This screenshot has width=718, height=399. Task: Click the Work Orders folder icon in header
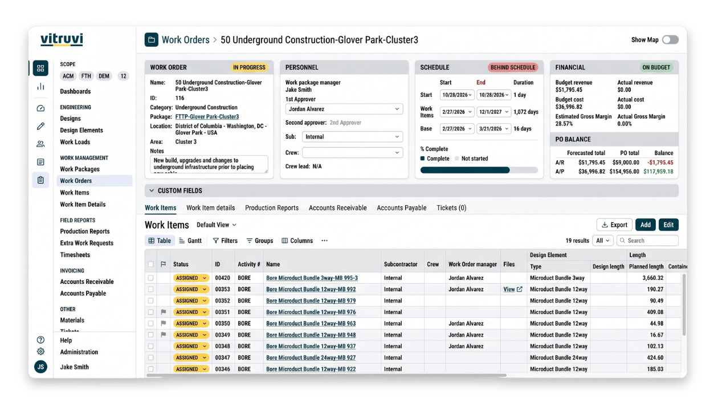[x=151, y=40]
